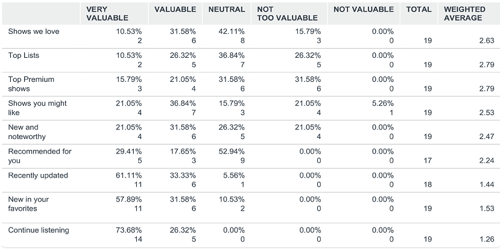Select the VALUABLE column header
This screenshot has height=251, width=503.
click(x=175, y=10)
